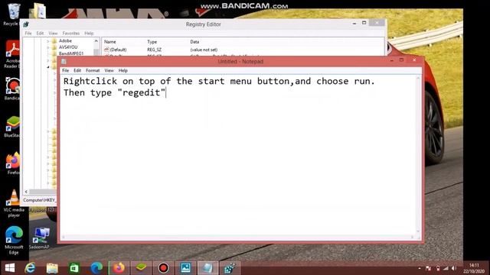Show hidden system tray icons
The width and height of the screenshot is (490, 275).
point(420,268)
